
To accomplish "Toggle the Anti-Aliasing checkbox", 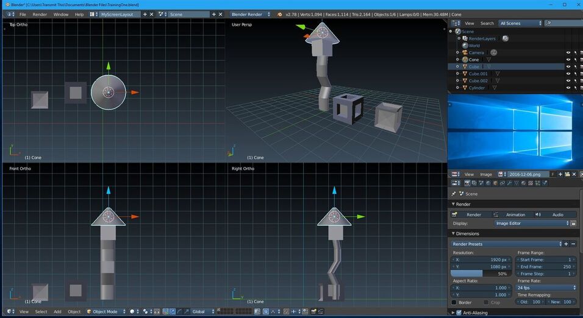I will tap(459, 313).
